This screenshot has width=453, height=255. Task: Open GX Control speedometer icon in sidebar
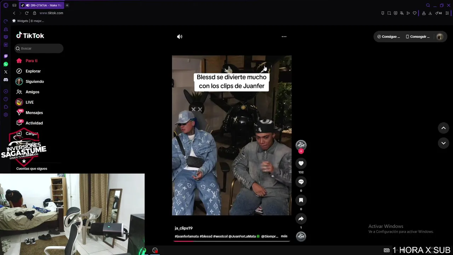[6, 21]
